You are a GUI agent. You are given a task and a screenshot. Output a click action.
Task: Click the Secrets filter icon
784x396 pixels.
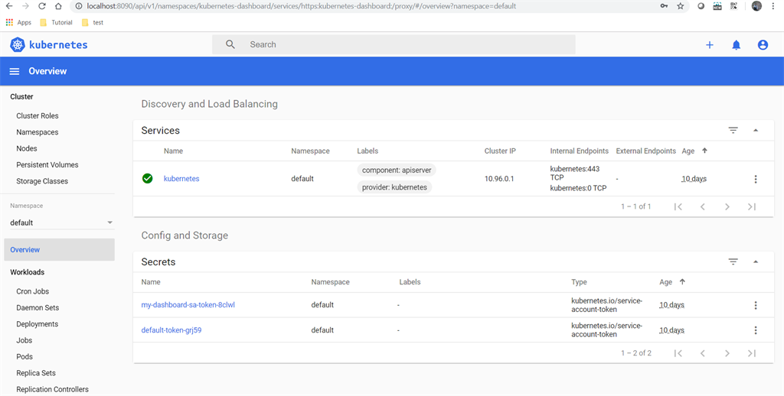point(733,262)
